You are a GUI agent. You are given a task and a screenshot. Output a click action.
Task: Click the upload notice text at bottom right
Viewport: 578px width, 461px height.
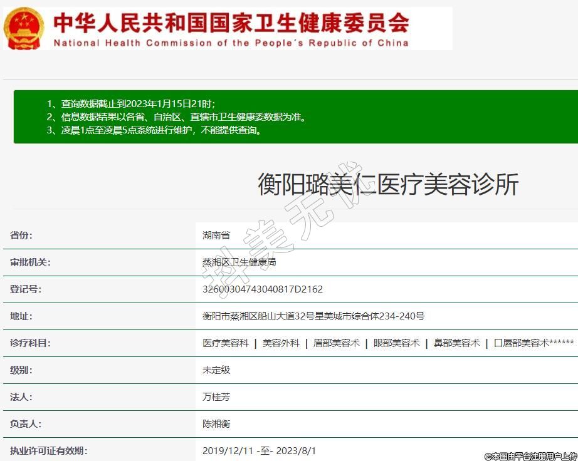coord(530,457)
